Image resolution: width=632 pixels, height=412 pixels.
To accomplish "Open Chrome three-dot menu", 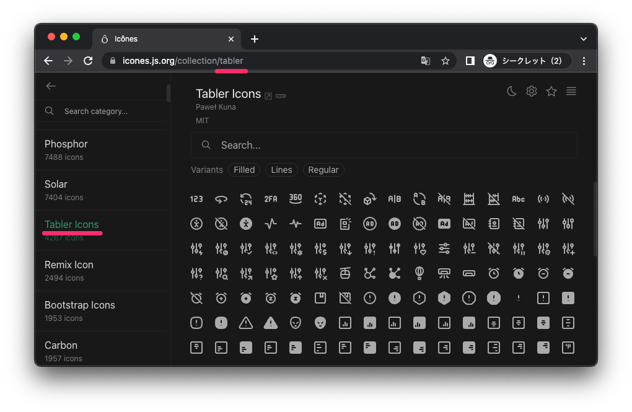I will (584, 61).
